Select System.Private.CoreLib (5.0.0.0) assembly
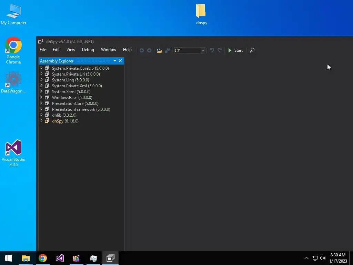Viewport: 353px width, 265px height. (x=80, y=68)
